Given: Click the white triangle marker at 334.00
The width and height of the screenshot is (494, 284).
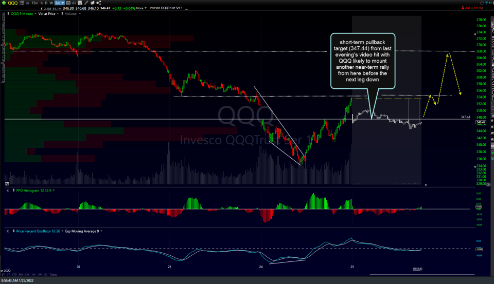Looking at the screenshot, I should tap(475, 167).
